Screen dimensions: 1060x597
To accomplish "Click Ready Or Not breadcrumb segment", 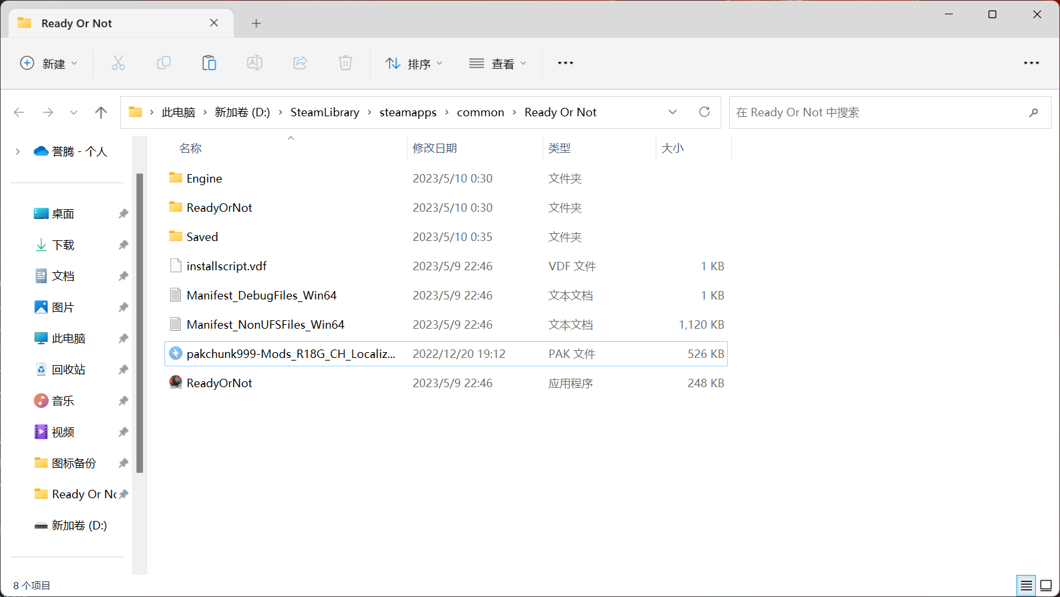I will [560, 112].
